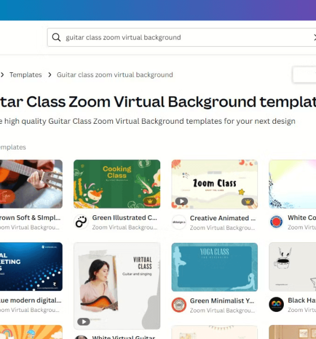This screenshot has width=316, height=339.
Task: Click the Green Illustrated creator avatar icon
Action: click(x=81, y=222)
